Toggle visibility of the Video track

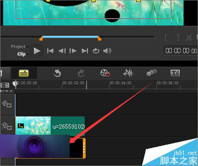7,104
